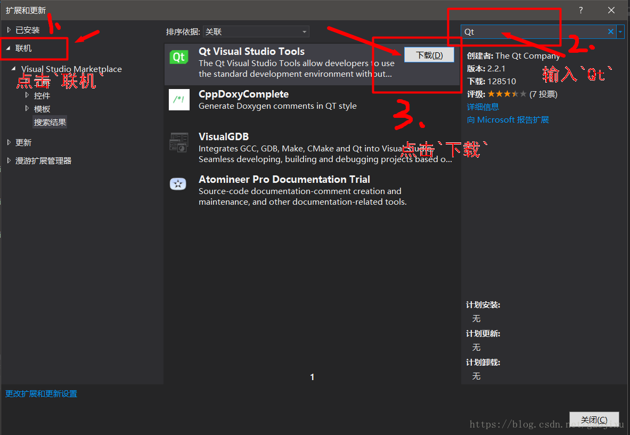The image size is (630, 435).
Task: Select Atomineer Pro Documentation Trial title
Action: coord(284,179)
